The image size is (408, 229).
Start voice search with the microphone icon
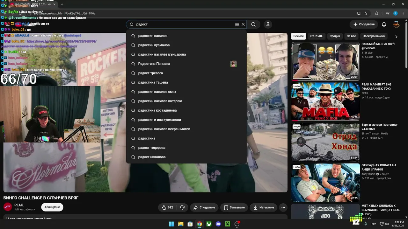268,24
